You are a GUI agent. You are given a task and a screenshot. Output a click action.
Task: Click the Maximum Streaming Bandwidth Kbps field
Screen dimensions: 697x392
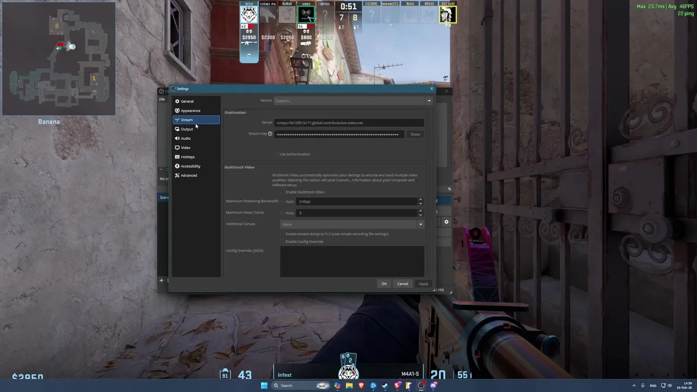click(x=357, y=201)
